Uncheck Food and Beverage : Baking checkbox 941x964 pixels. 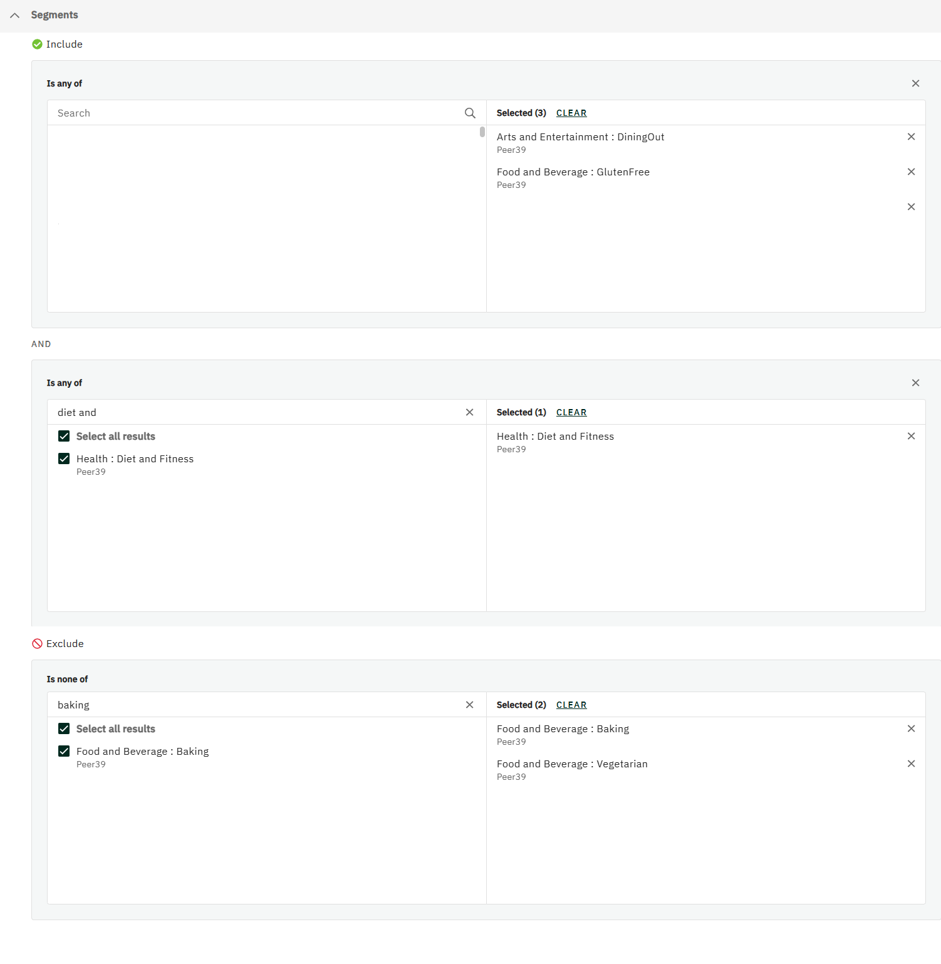point(64,751)
